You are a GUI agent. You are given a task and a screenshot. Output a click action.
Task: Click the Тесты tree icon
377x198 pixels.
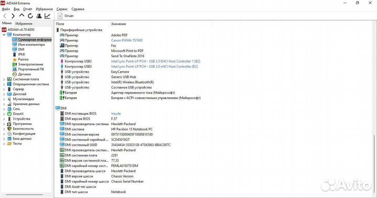9,144
